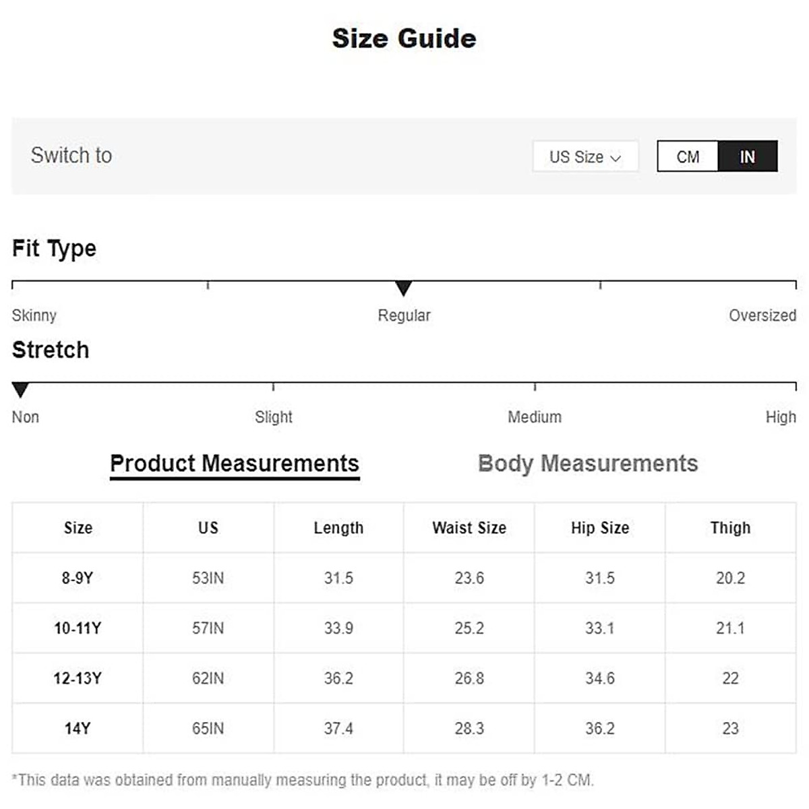Viewport: 809px width, 809px height.
Task: Switch to Body Measurements tab
Action: click(x=588, y=464)
